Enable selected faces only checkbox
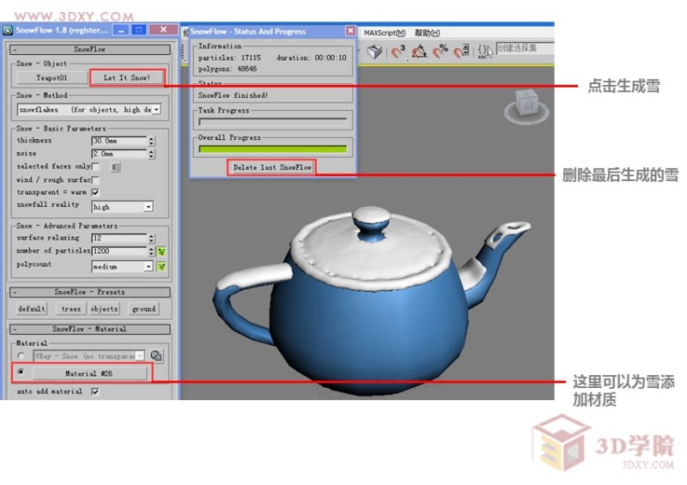This screenshot has height=485, width=687. [x=95, y=167]
